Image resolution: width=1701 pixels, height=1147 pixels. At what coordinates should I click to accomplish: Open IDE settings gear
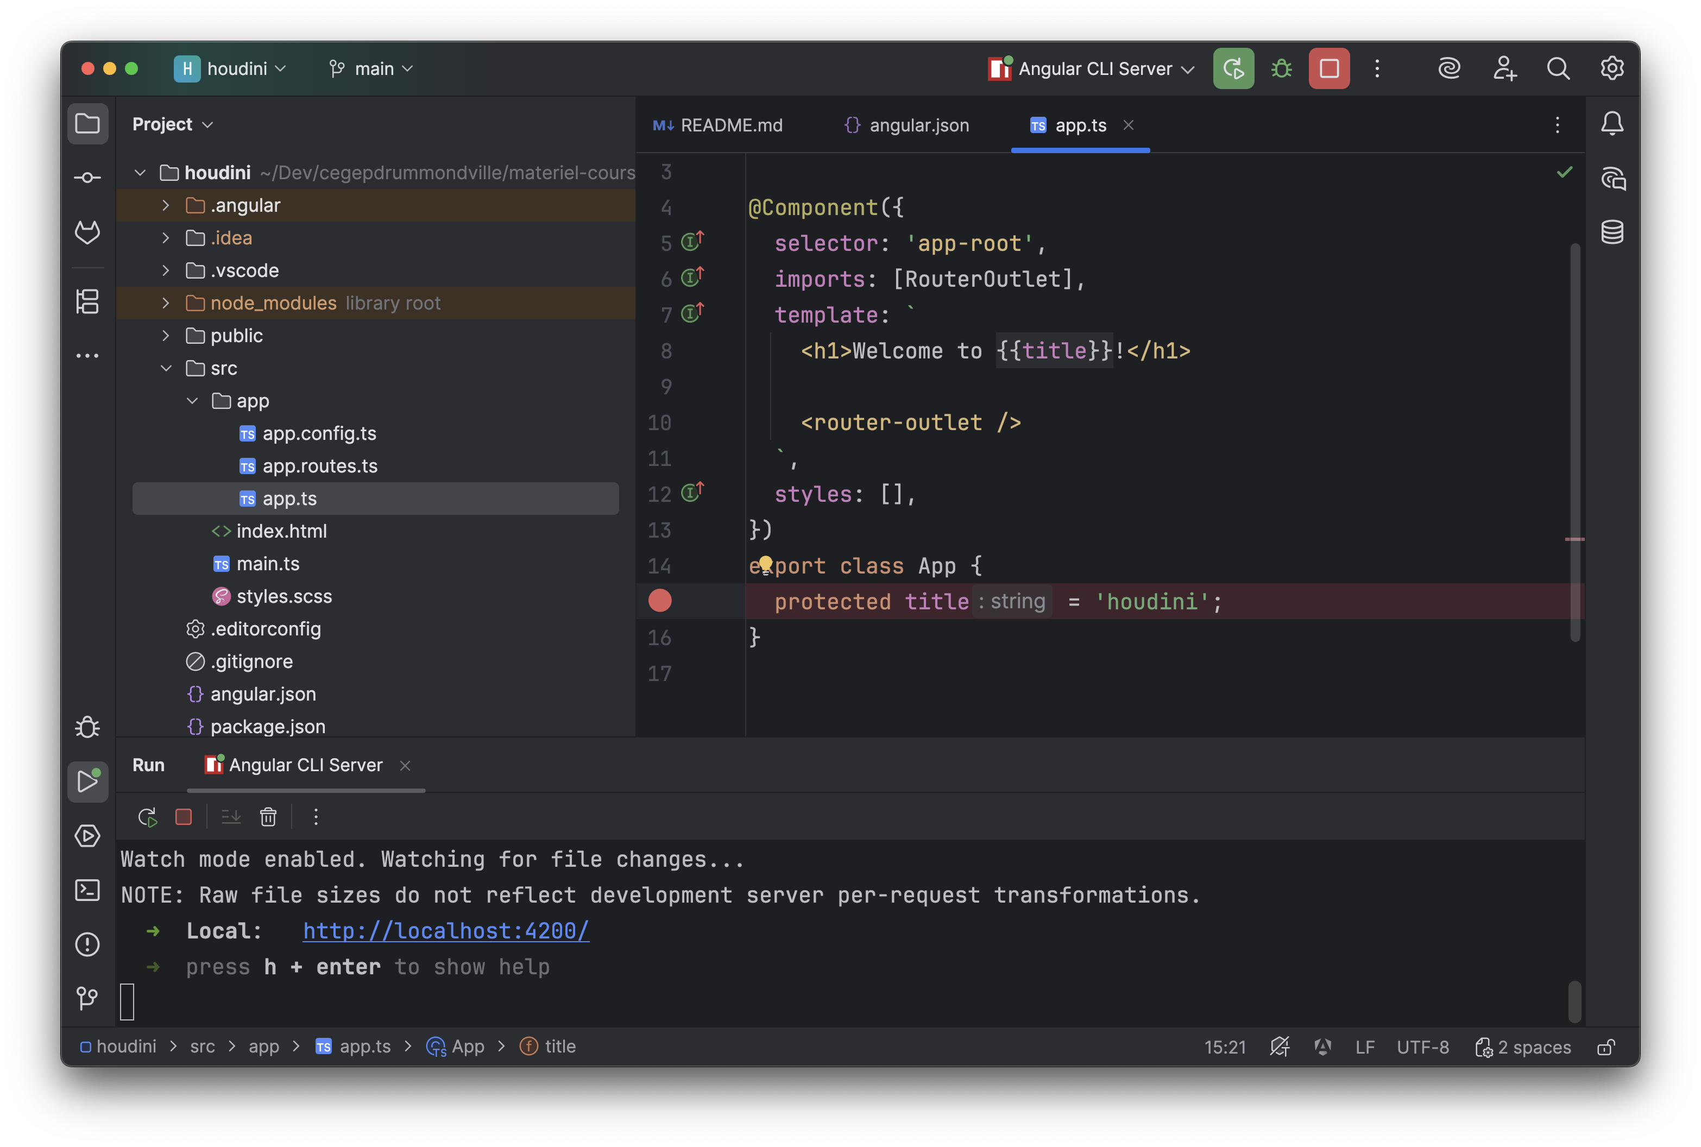(1612, 69)
